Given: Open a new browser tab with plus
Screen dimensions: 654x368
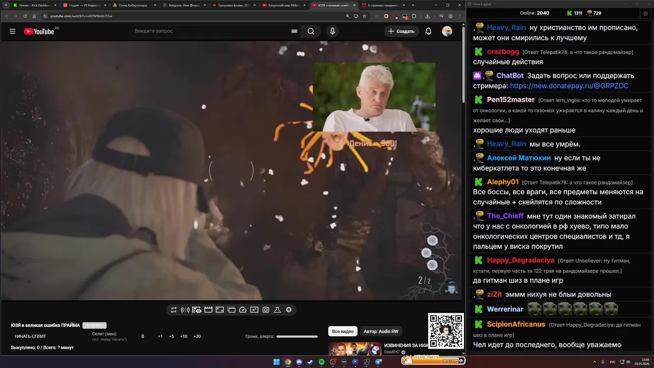Looking at the screenshot, I should [x=413, y=5].
